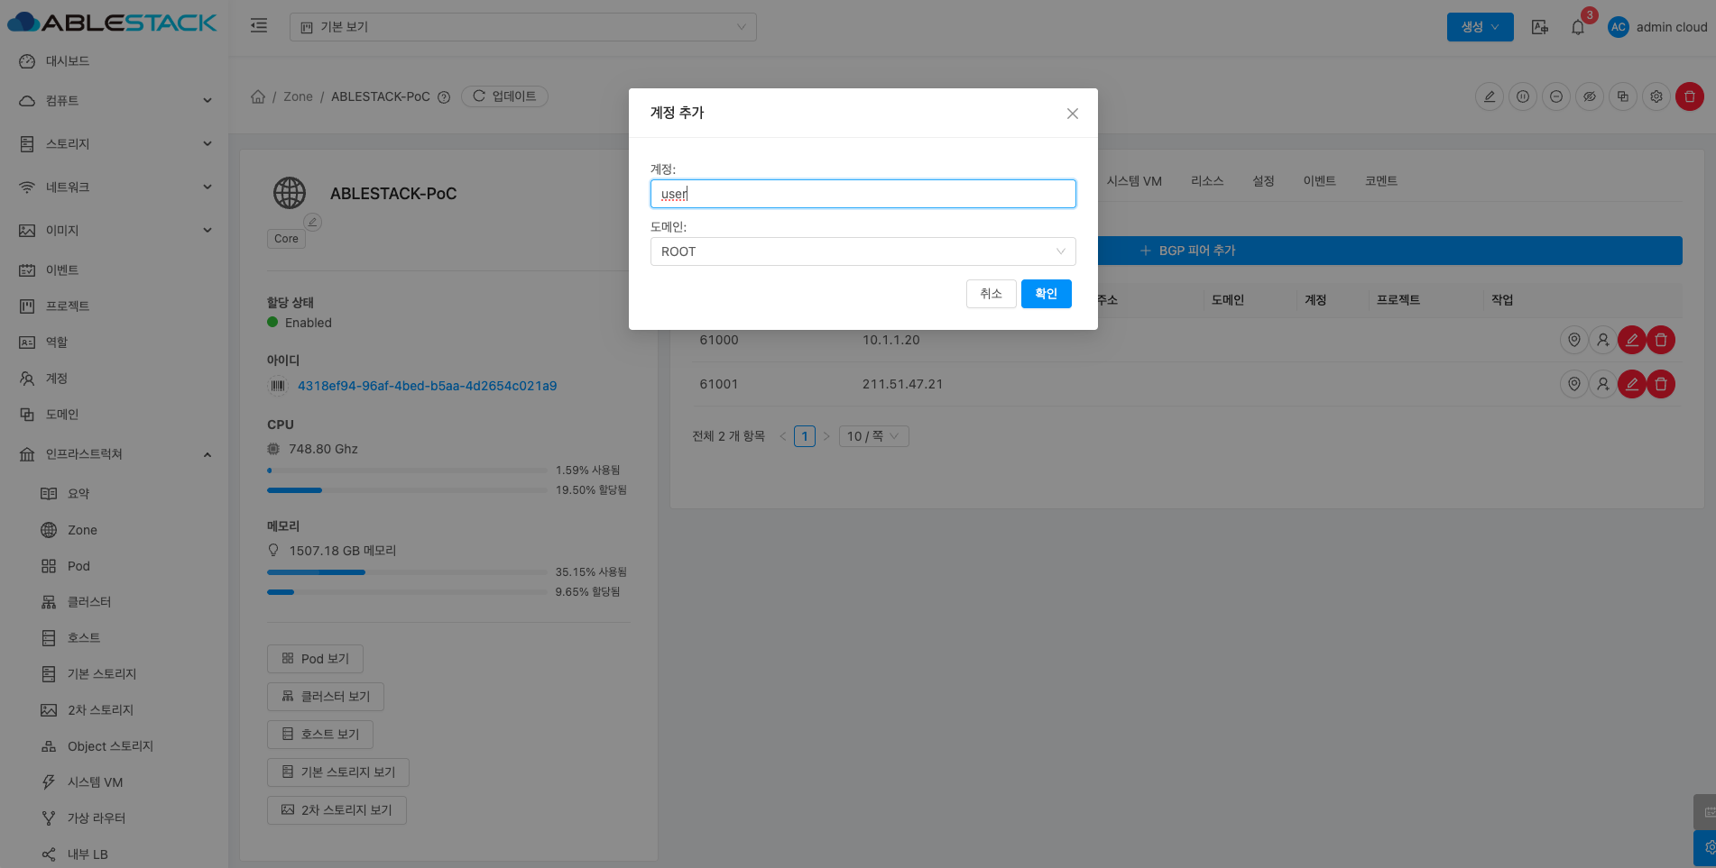Open the 도메인 ROOT dropdown
Viewport: 1716px width, 868px height.
[x=863, y=251]
